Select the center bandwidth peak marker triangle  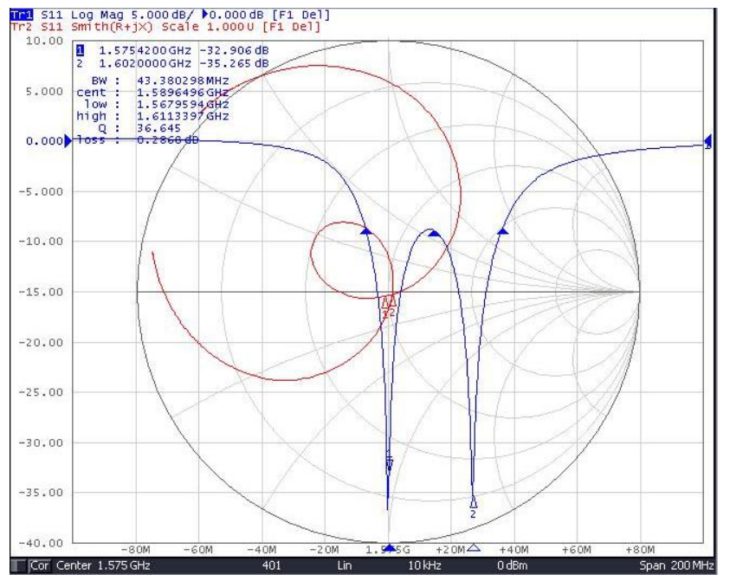(434, 233)
